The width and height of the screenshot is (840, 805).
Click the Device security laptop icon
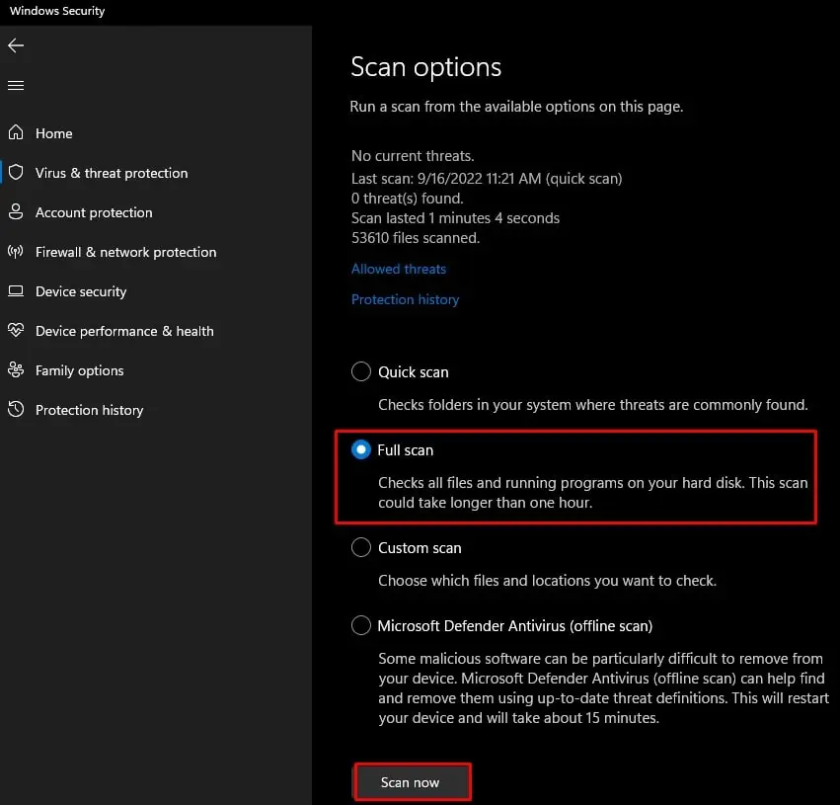(x=16, y=291)
